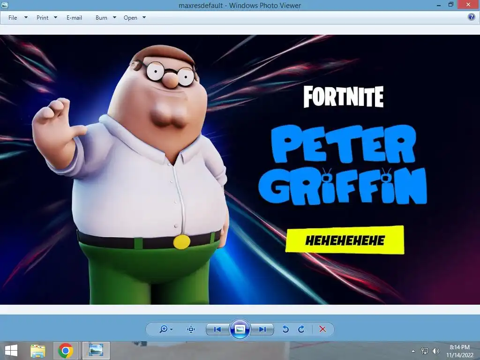Minimize the Photo Viewer window

point(439,5)
